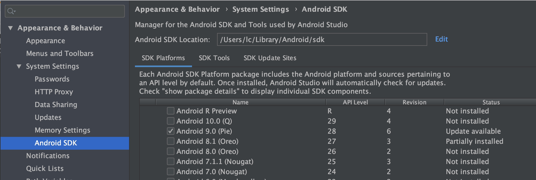Click the Android SDK Location path field

322,39
